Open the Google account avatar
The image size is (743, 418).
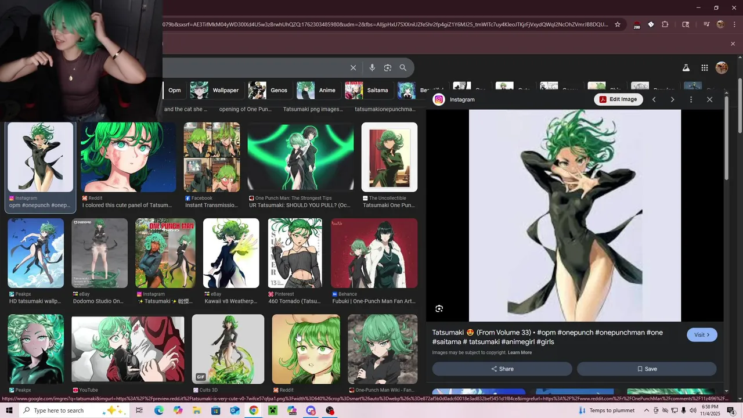[x=722, y=68]
